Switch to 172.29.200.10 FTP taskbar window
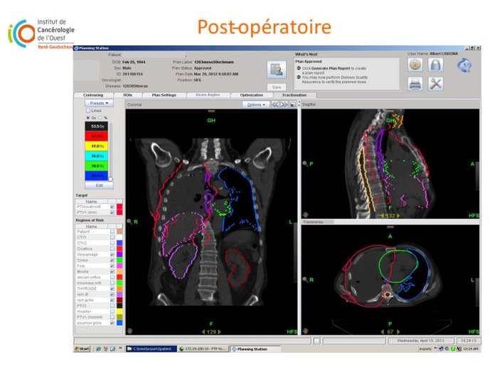The image size is (490, 367). tap(203, 349)
